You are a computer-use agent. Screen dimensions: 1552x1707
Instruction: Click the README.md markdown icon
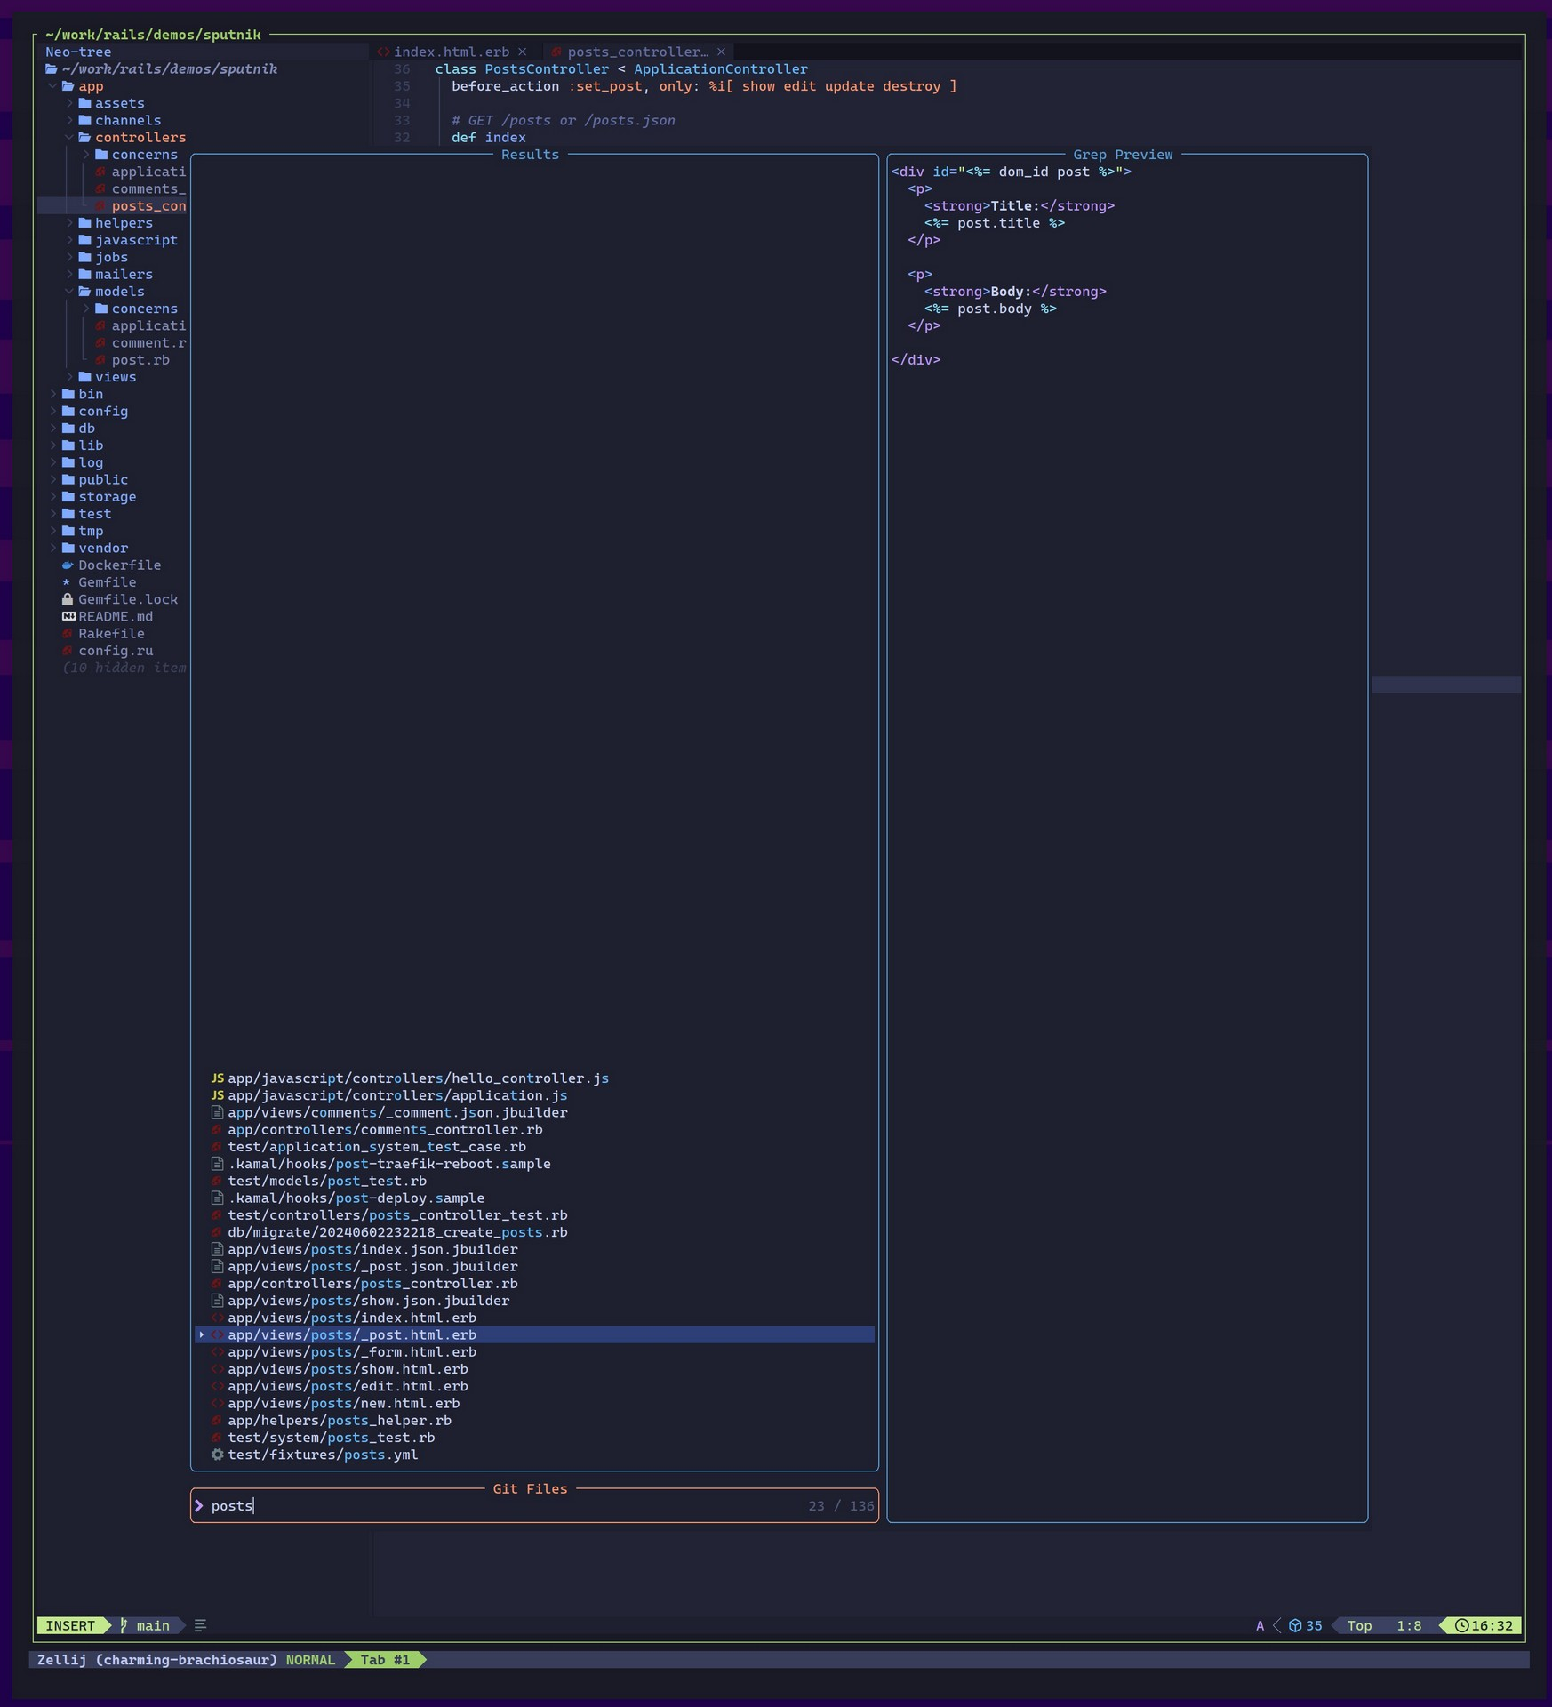coord(68,616)
